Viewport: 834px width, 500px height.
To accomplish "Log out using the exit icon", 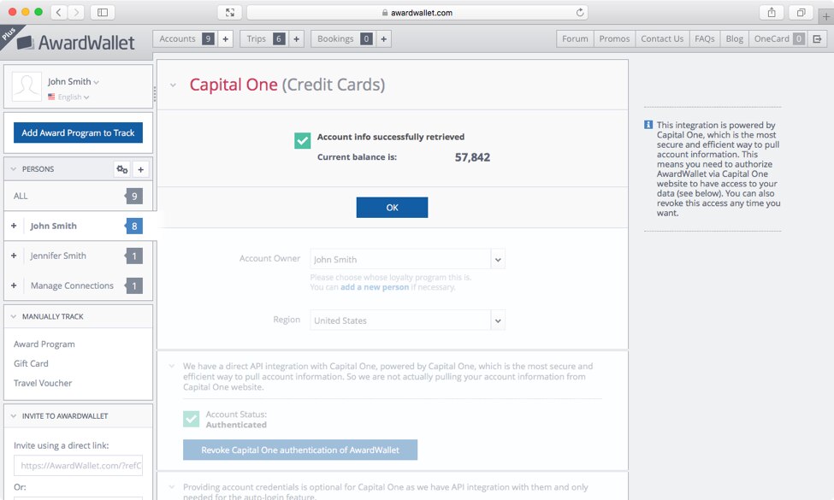I will (x=818, y=38).
